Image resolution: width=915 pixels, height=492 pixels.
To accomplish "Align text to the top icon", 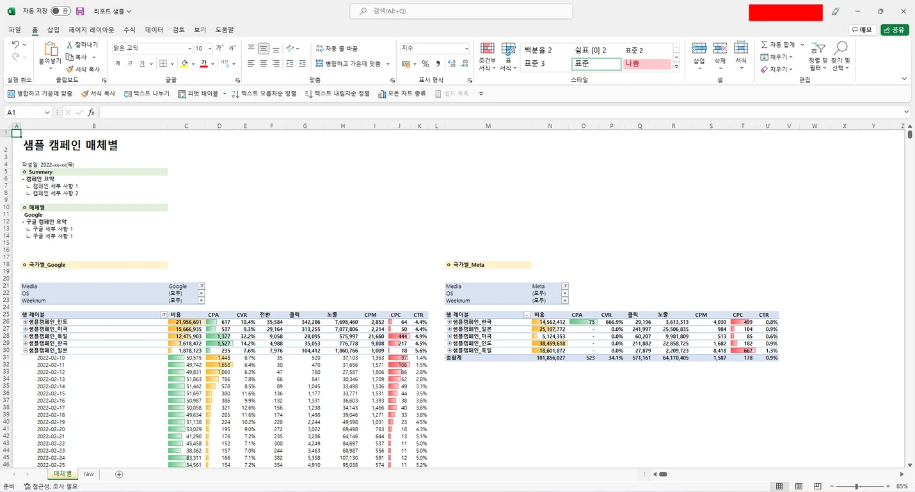I will [251, 48].
